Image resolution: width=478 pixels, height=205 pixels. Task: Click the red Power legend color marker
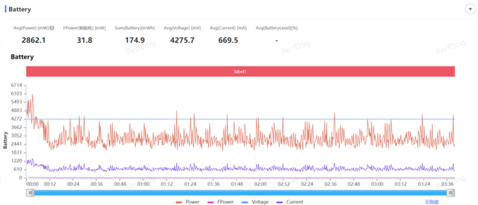point(179,202)
